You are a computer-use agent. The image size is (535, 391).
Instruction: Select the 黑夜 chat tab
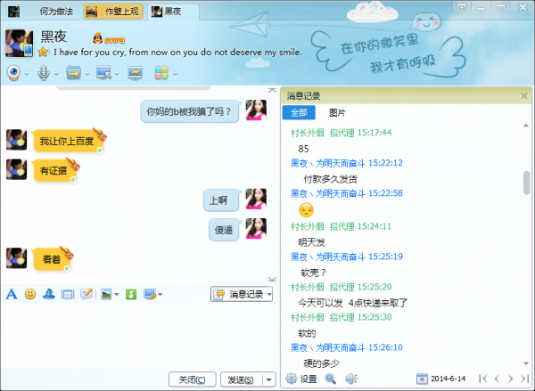(x=173, y=12)
